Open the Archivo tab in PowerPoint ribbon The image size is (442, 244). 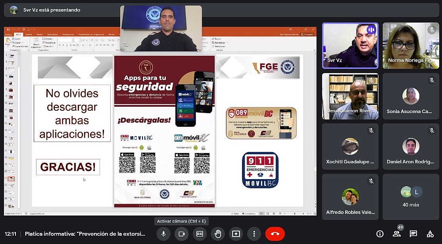(x=9, y=34)
